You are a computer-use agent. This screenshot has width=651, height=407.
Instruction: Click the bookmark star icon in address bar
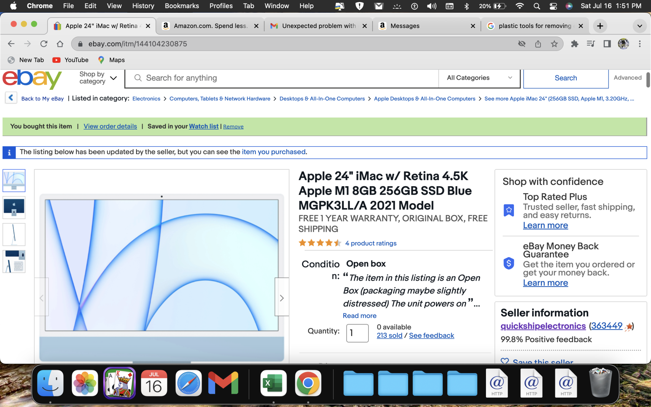[554, 44]
